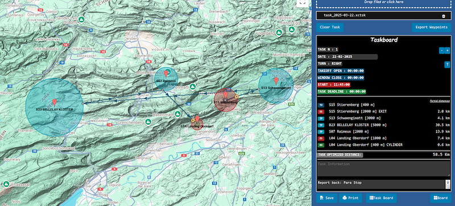Viewport: 455px width, 206px height.
Task: Click the S15 Stierenberg [400 m] row
Action: (383, 105)
